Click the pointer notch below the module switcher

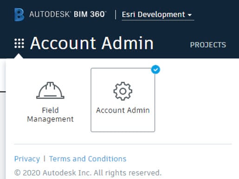click(x=19, y=56)
